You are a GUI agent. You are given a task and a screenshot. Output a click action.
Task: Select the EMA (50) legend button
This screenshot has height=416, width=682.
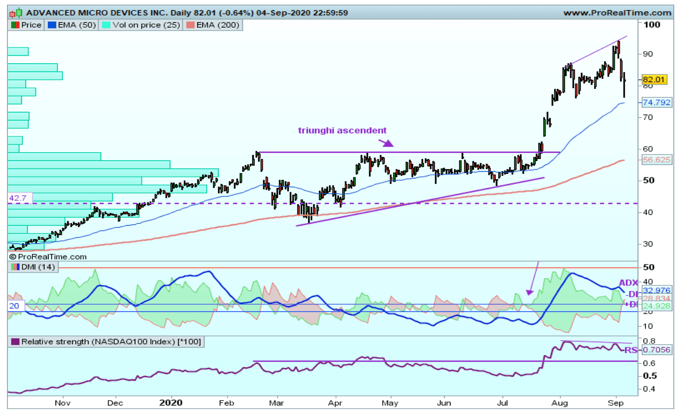(71, 25)
